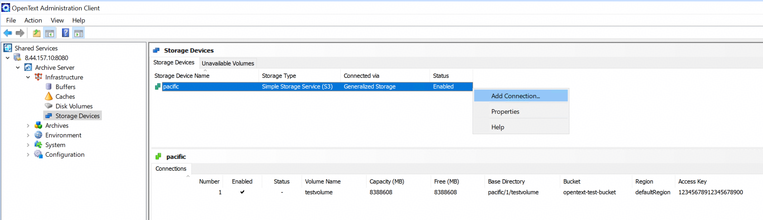Sort by Status column in devices list
The height and width of the screenshot is (220, 763).
tap(451, 75)
